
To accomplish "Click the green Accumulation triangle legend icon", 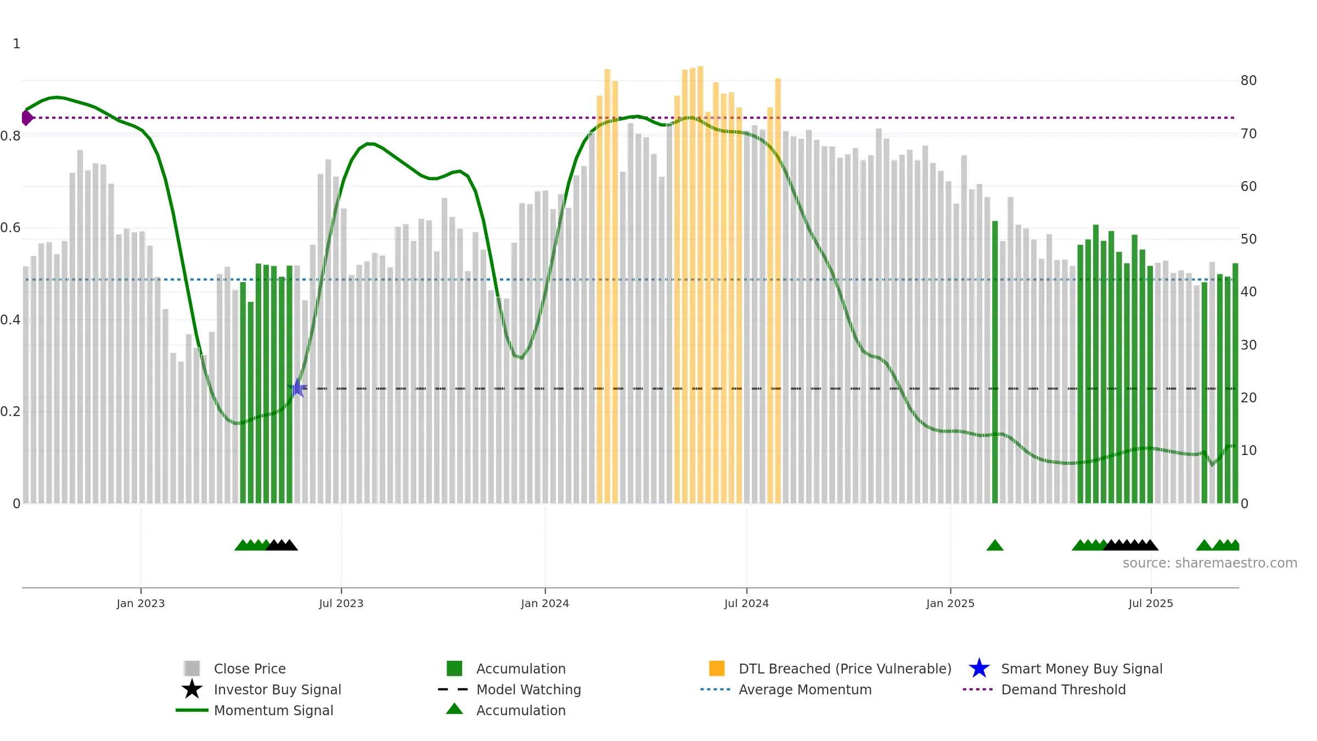I will click(x=454, y=709).
